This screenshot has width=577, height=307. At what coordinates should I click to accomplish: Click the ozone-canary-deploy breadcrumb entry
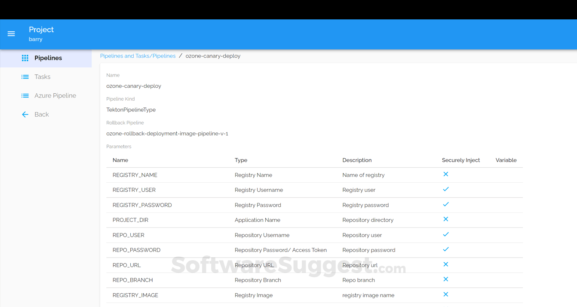point(213,55)
